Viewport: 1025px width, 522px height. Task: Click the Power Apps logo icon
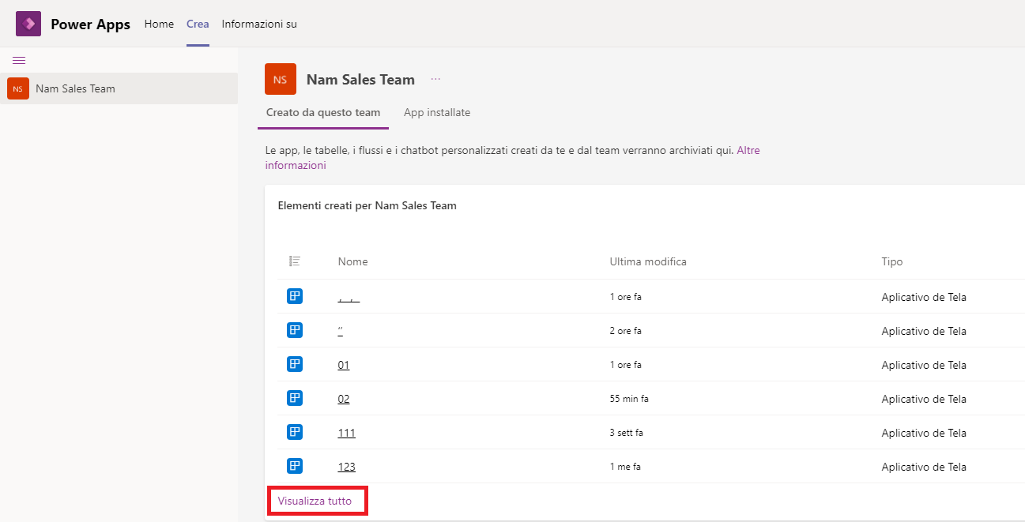click(x=28, y=24)
